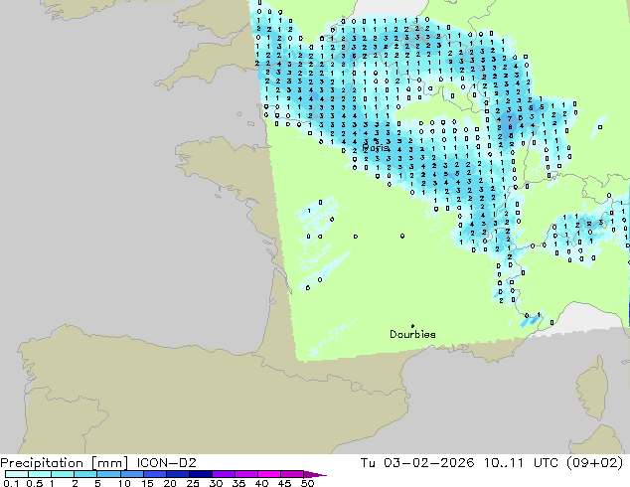This screenshot has width=630, height=487.
Task: Click legend label '50'
Action: 307,483
